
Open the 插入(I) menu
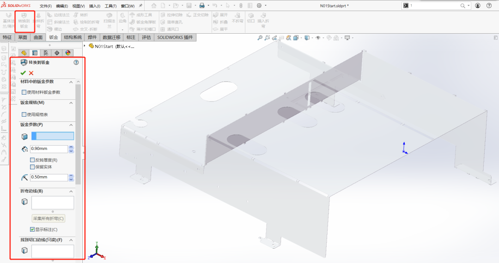[95, 6]
